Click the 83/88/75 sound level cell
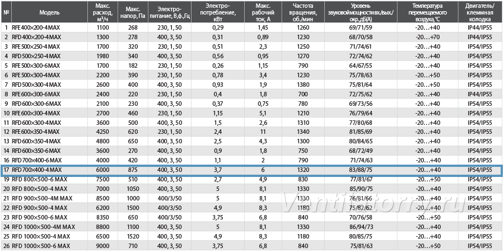This screenshot has height=252, width=504. (x=361, y=170)
